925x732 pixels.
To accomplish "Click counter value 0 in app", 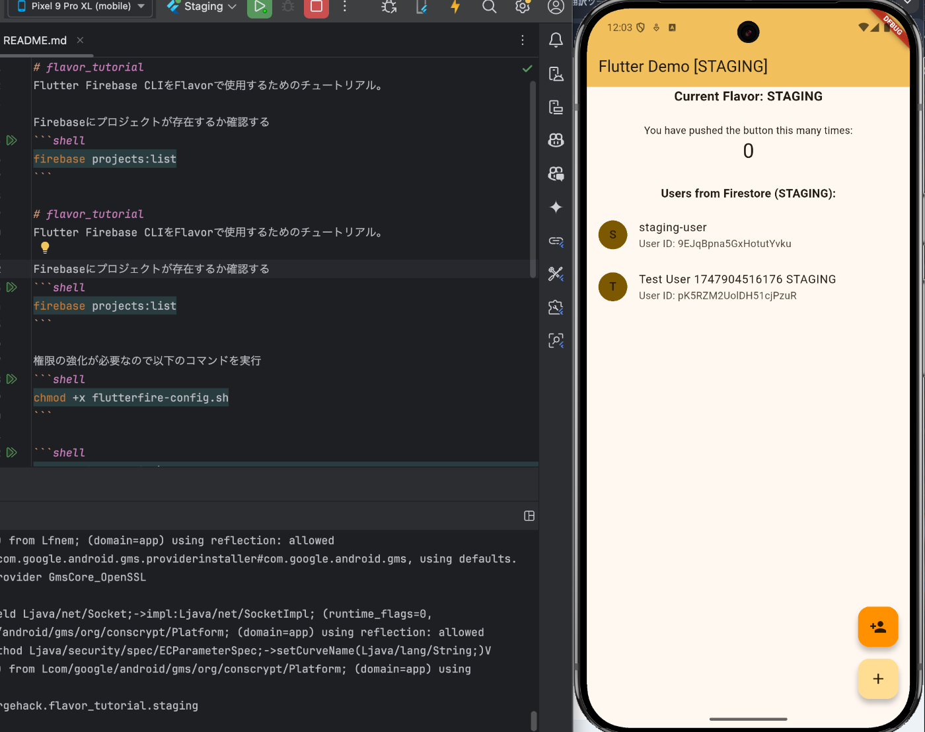I will 748,151.
